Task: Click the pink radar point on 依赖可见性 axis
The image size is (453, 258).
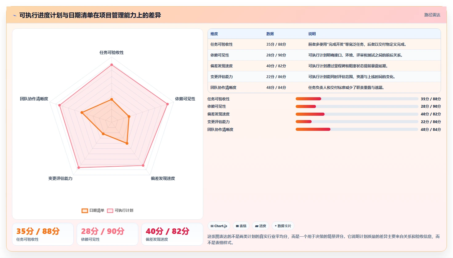Action: tap(168, 104)
